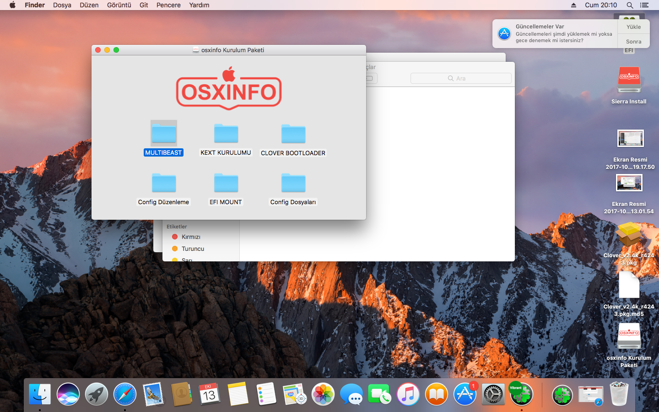This screenshot has height=412, width=659.
Task: Open the KEXT KURULUMU folder
Action: (226, 134)
